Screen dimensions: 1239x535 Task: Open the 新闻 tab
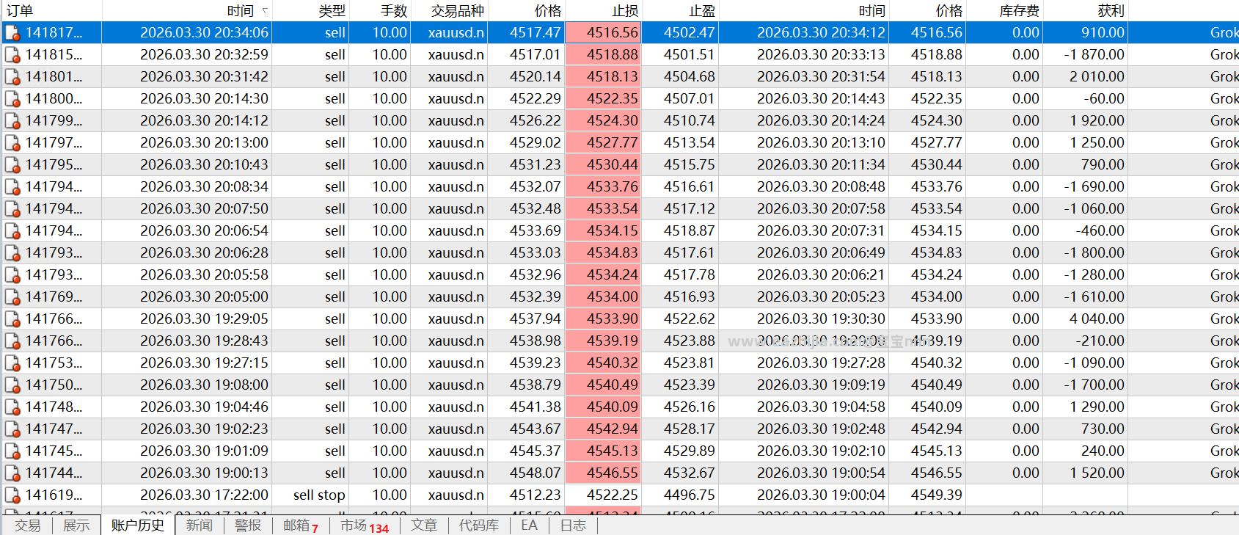tap(199, 525)
